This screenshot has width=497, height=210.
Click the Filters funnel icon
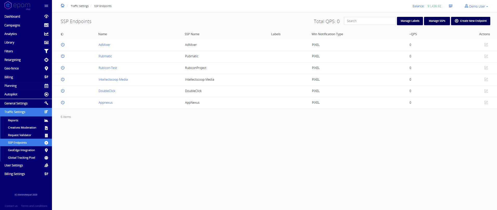46,51
